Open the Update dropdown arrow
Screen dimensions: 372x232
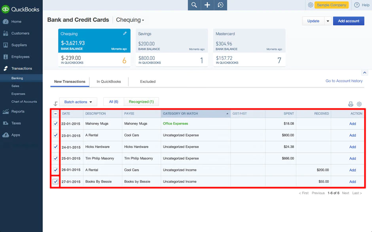click(328, 21)
